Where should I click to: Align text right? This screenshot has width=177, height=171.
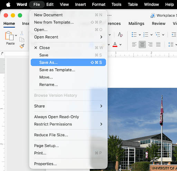tap(150, 44)
